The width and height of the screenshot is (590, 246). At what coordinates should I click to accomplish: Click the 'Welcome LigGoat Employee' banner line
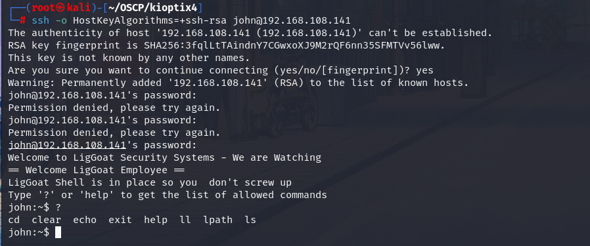point(97,170)
